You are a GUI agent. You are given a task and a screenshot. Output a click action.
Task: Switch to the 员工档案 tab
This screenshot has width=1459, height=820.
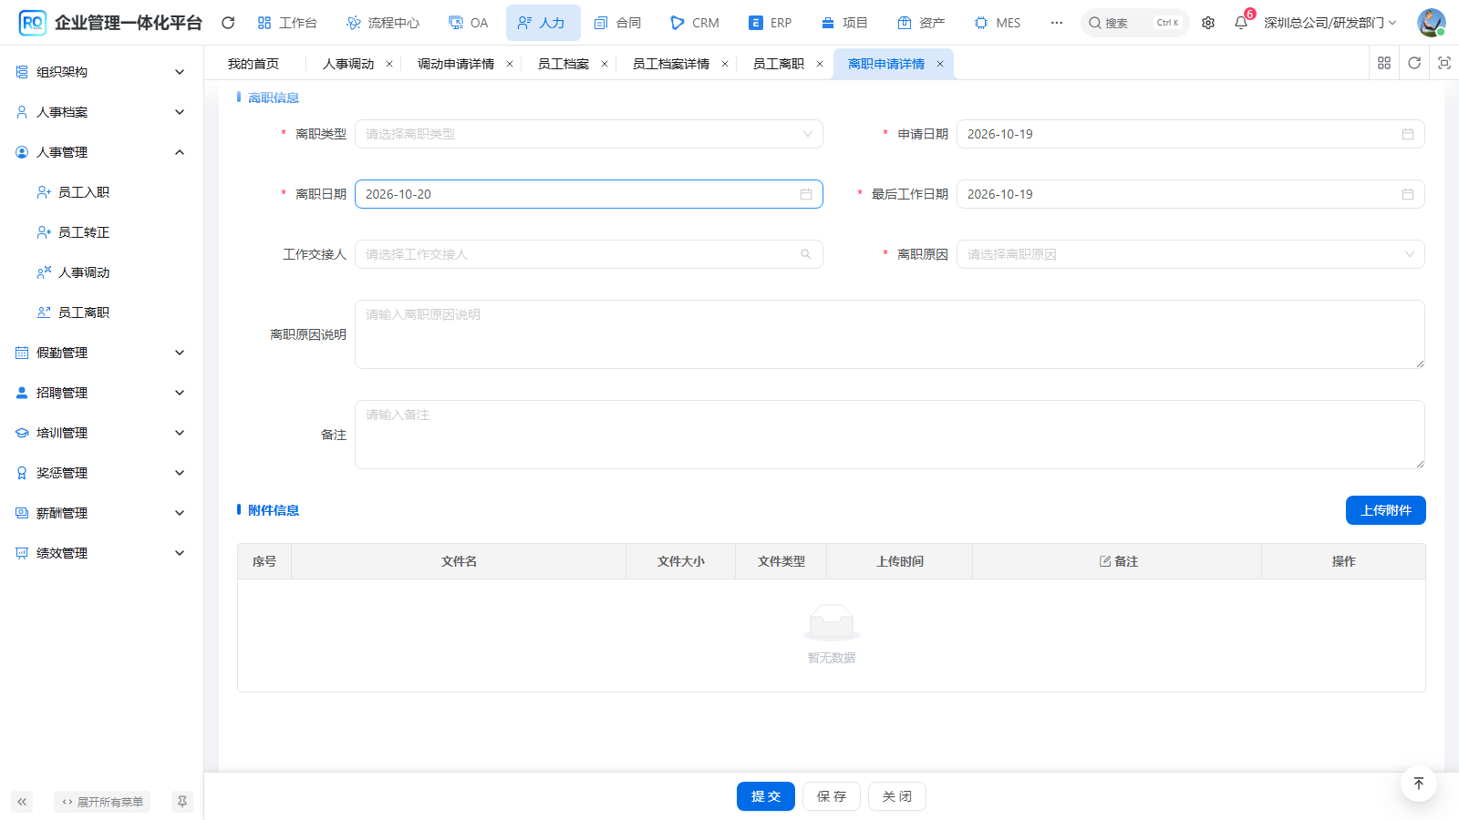tap(564, 64)
